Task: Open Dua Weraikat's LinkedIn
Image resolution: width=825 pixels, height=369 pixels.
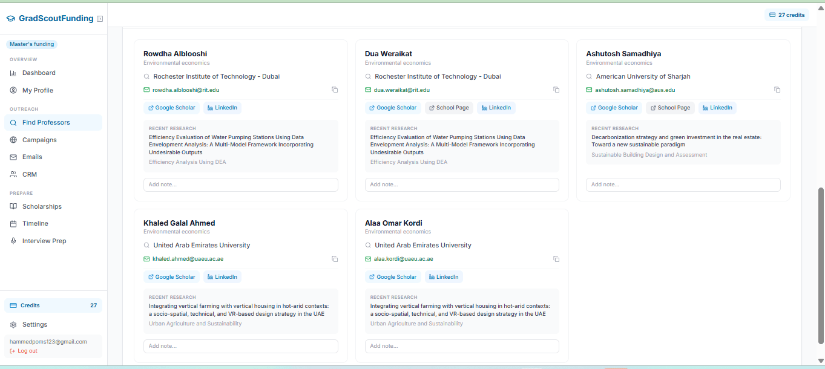Action: (x=496, y=108)
